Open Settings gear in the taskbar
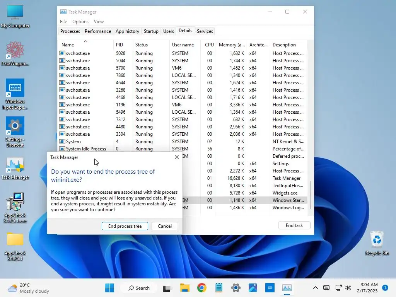Viewport: 396px width, 297px height. click(236, 288)
